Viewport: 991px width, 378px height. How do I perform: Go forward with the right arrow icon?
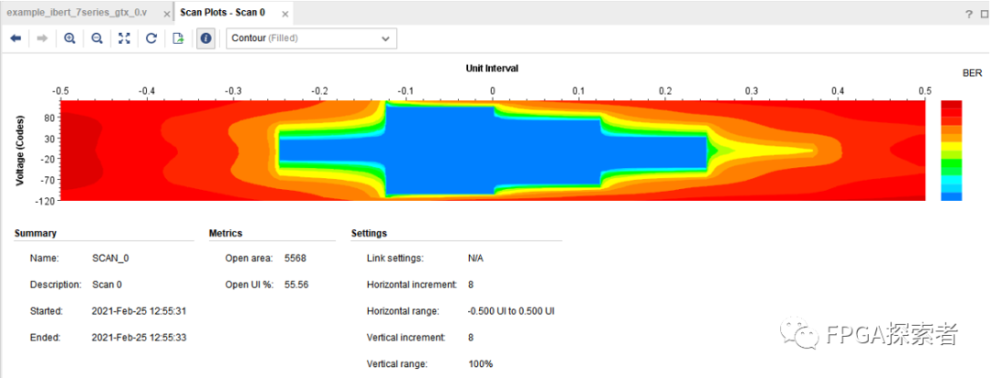[42, 39]
